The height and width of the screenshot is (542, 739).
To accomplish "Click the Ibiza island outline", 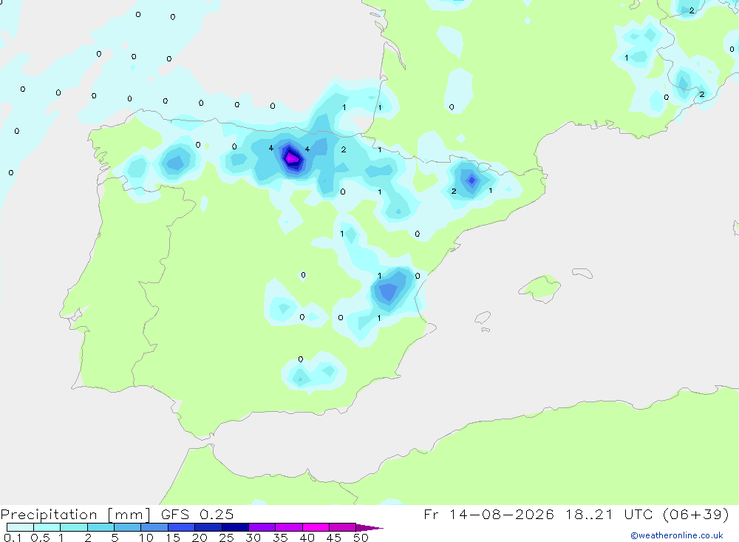I will point(483,318).
